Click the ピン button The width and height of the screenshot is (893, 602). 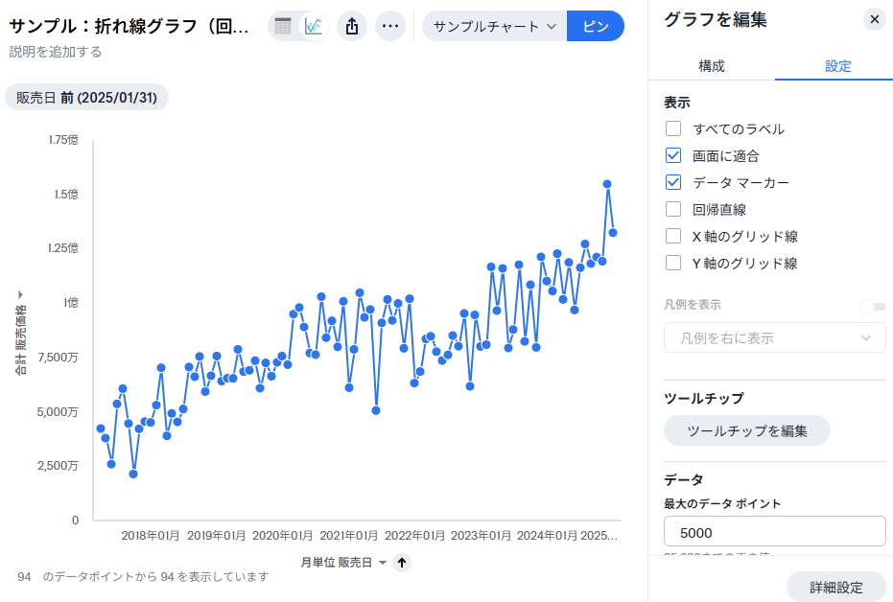coord(596,26)
